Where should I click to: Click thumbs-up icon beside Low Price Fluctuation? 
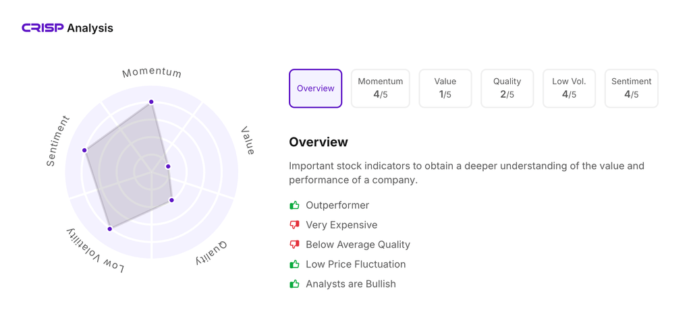(x=294, y=264)
